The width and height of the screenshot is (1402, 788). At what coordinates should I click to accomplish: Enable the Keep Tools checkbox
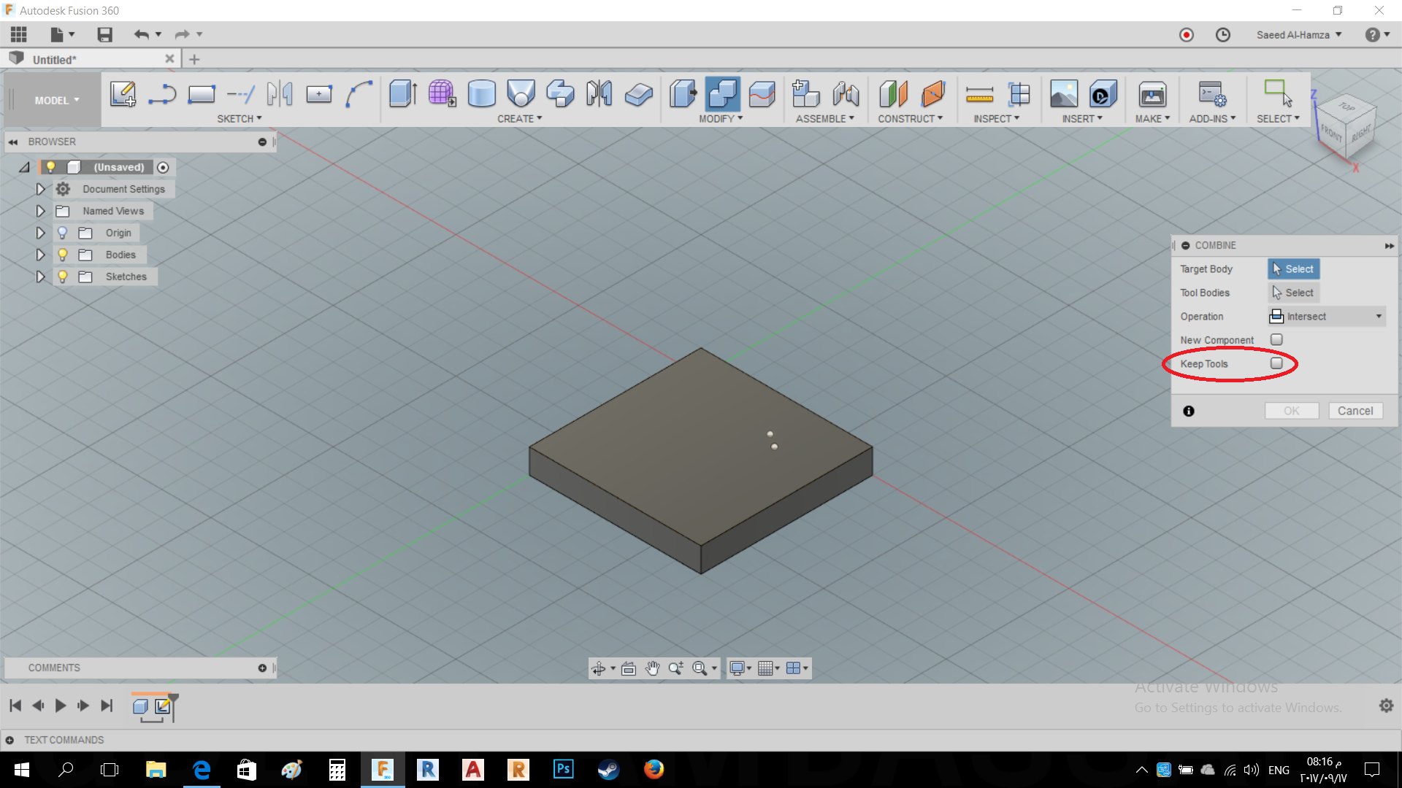coord(1276,363)
